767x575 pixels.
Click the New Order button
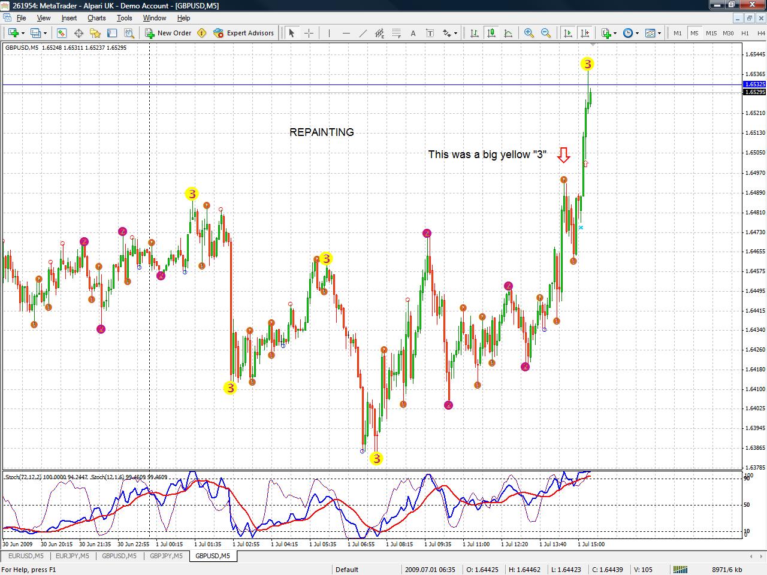(x=168, y=33)
